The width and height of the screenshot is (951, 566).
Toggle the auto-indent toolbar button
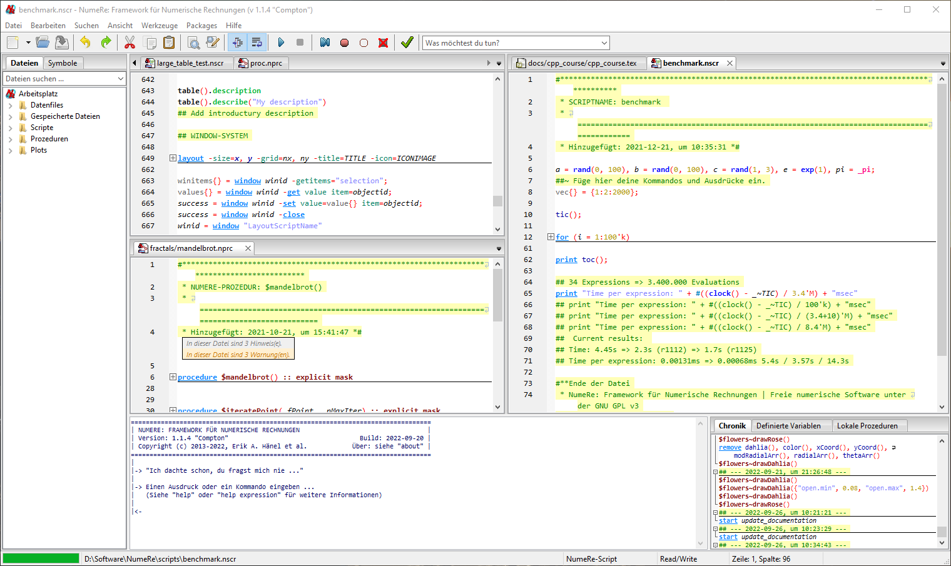237,43
